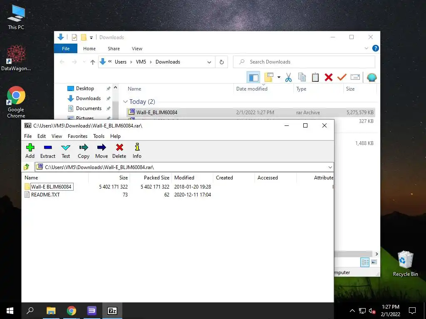Open Customize Quick Access Toolbar dropdown
The image size is (426, 319).
91,37
